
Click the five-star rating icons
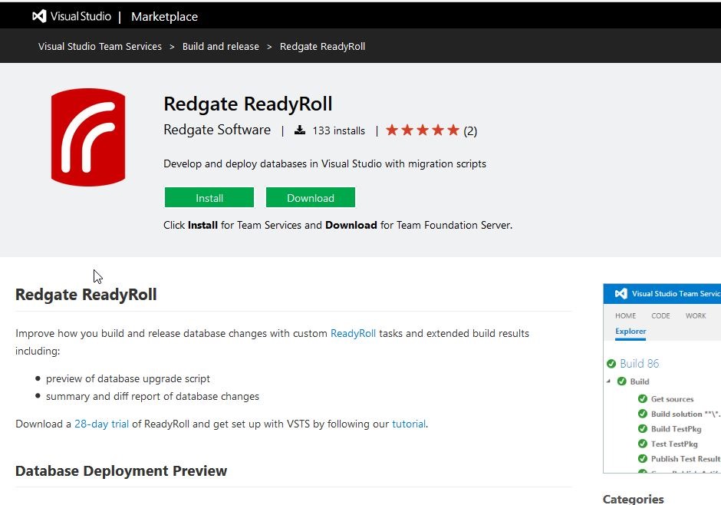pos(422,130)
